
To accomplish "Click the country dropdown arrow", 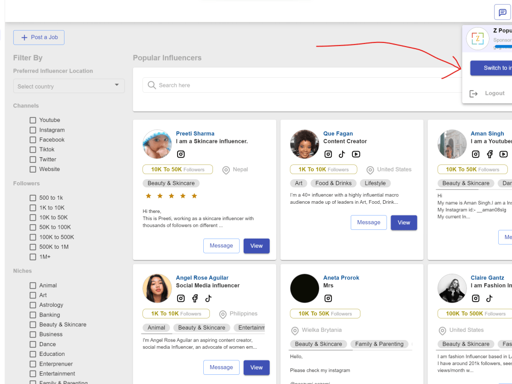I will [117, 85].
